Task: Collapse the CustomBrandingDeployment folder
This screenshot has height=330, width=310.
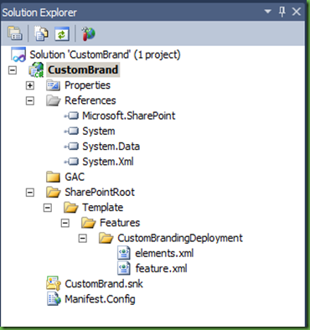Action: click(83, 239)
